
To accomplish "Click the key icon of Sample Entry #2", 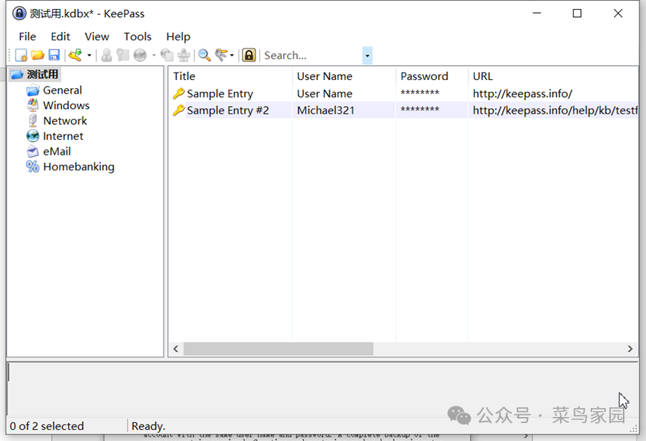I will 178,111.
